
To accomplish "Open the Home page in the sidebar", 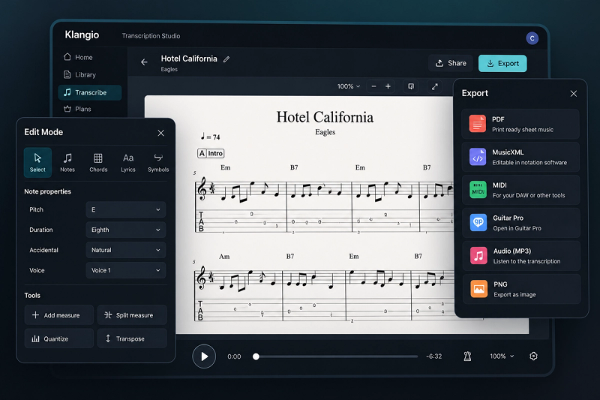I will 79,57.
